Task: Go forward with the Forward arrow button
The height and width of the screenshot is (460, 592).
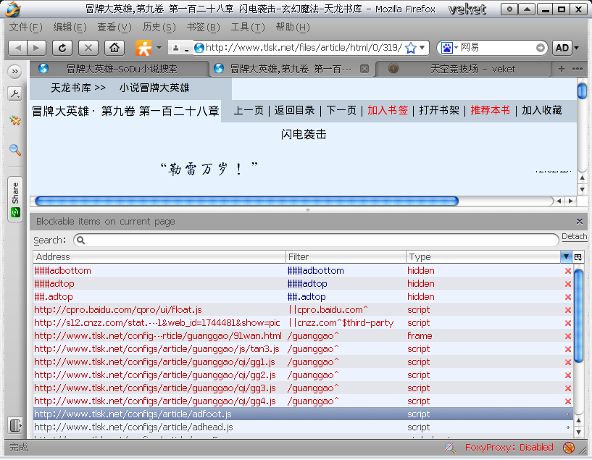Action: click(37, 48)
